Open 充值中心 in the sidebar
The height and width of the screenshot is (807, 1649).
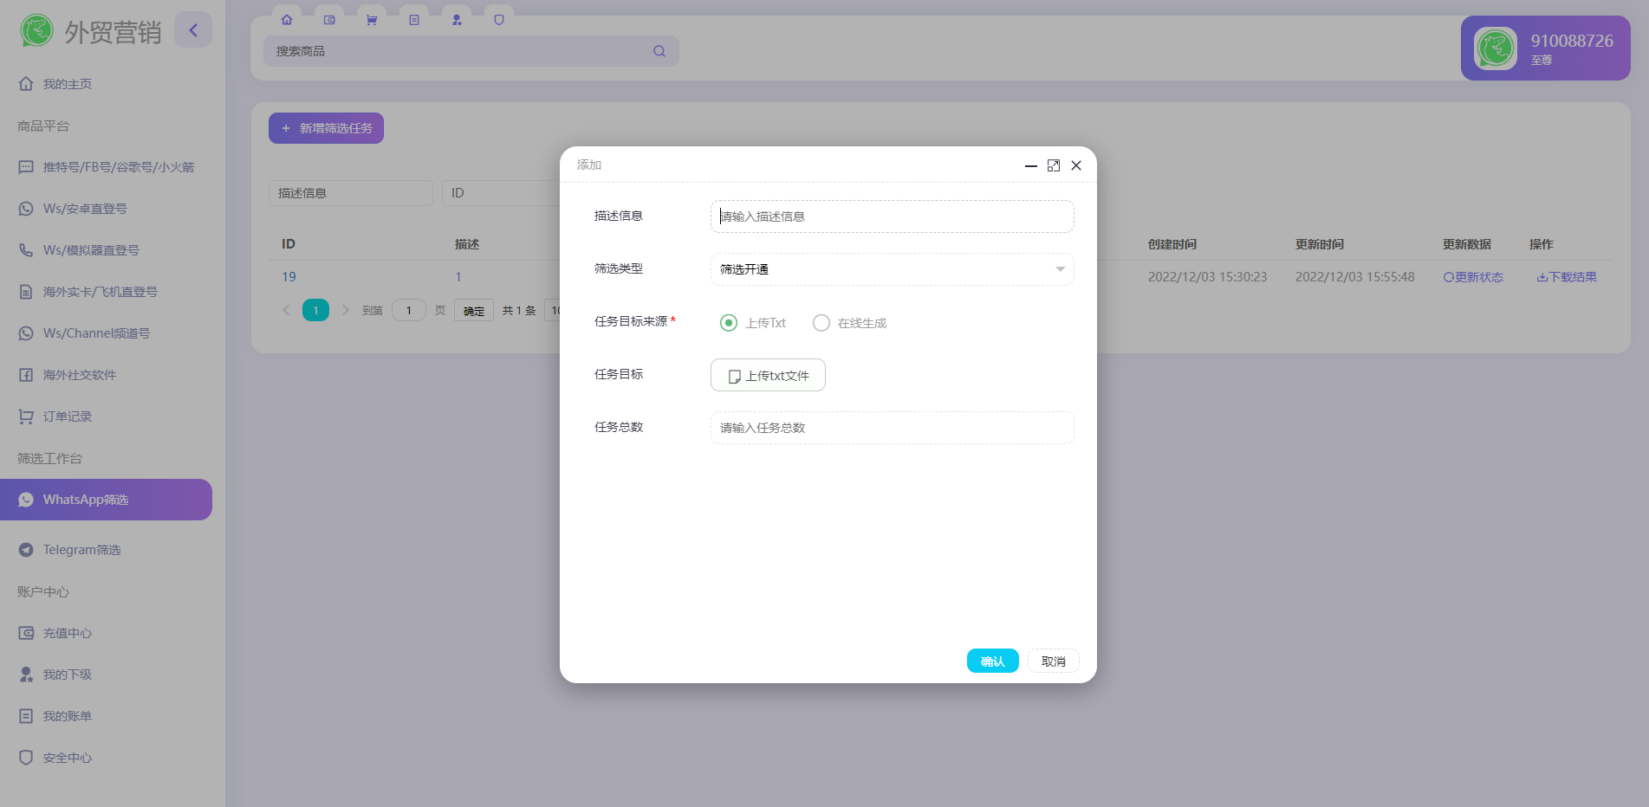click(68, 633)
